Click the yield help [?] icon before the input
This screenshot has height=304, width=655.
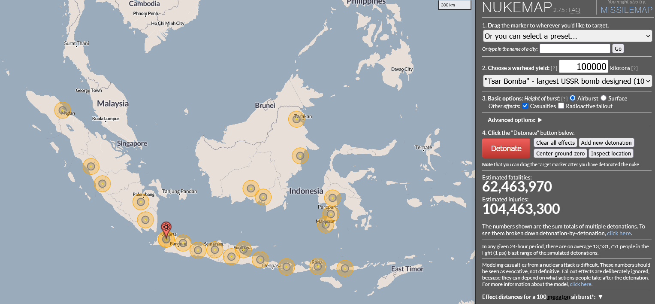[x=554, y=68]
